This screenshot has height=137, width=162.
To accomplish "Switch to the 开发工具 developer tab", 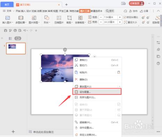I will (64, 11).
